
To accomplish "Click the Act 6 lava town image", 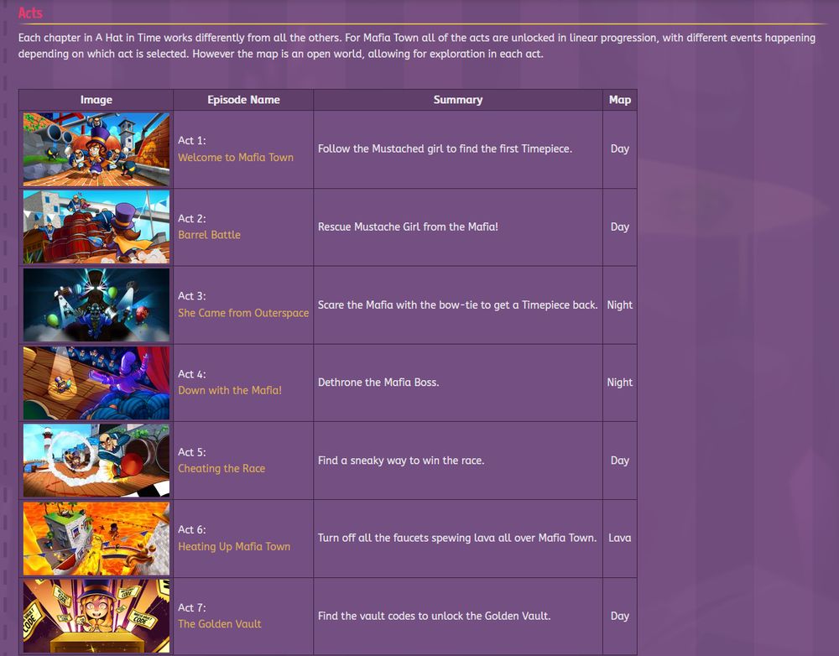I will point(96,539).
